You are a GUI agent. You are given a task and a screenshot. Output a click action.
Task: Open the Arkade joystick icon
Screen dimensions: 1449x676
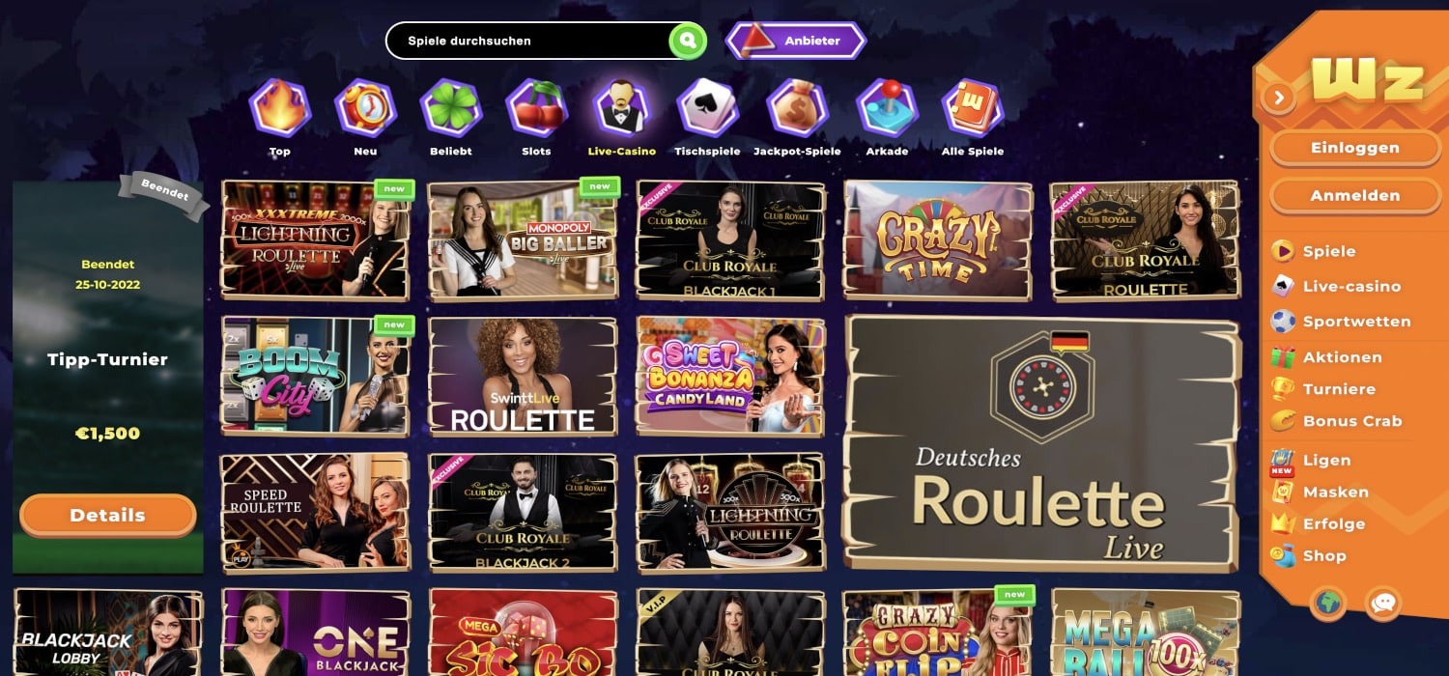[x=887, y=107]
